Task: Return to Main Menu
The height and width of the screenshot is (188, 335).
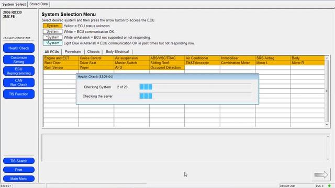Action: point(19,179)
